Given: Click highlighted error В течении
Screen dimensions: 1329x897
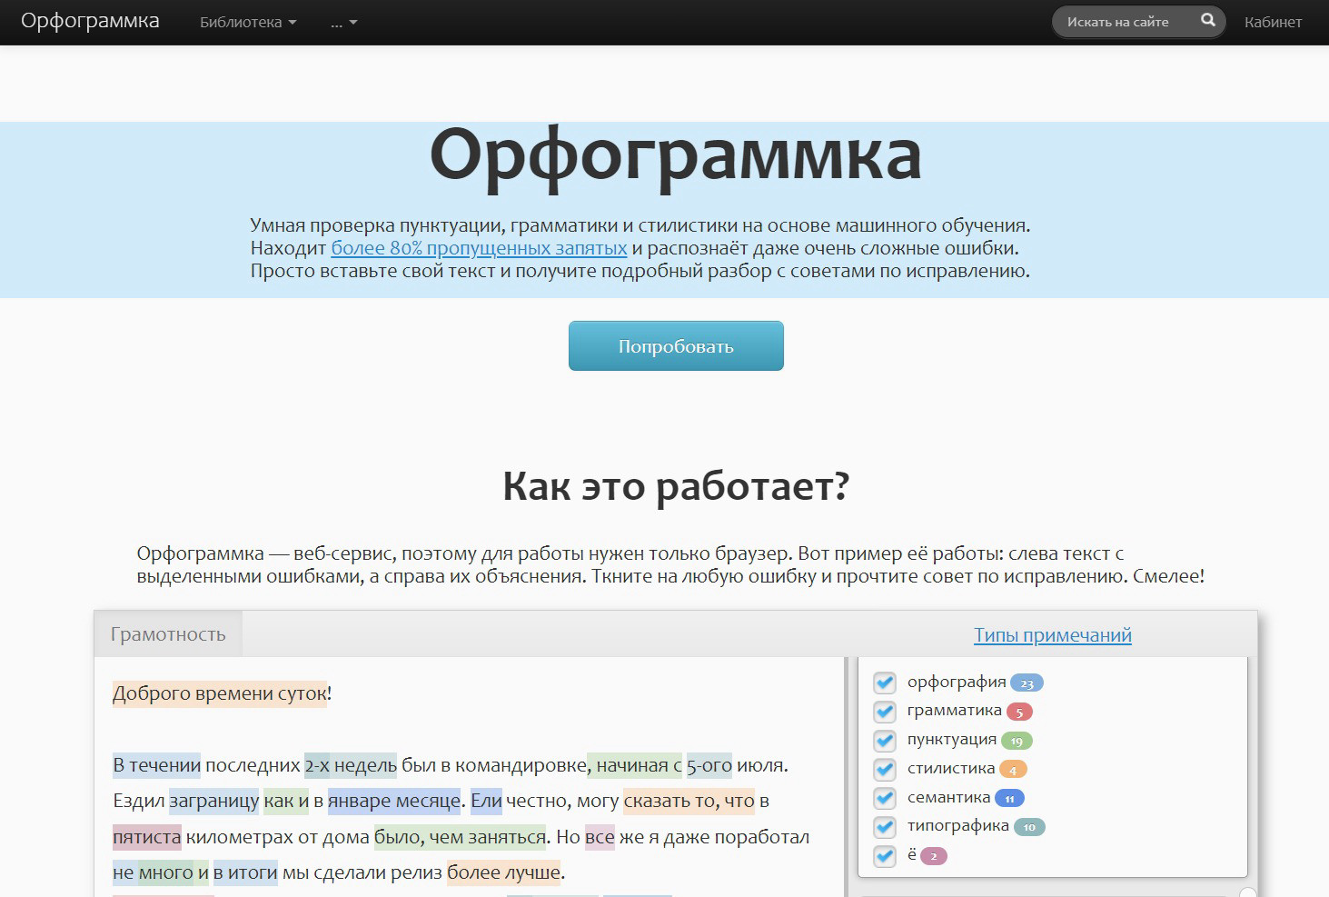Looking at the screenshot, I should coord(156,765).
